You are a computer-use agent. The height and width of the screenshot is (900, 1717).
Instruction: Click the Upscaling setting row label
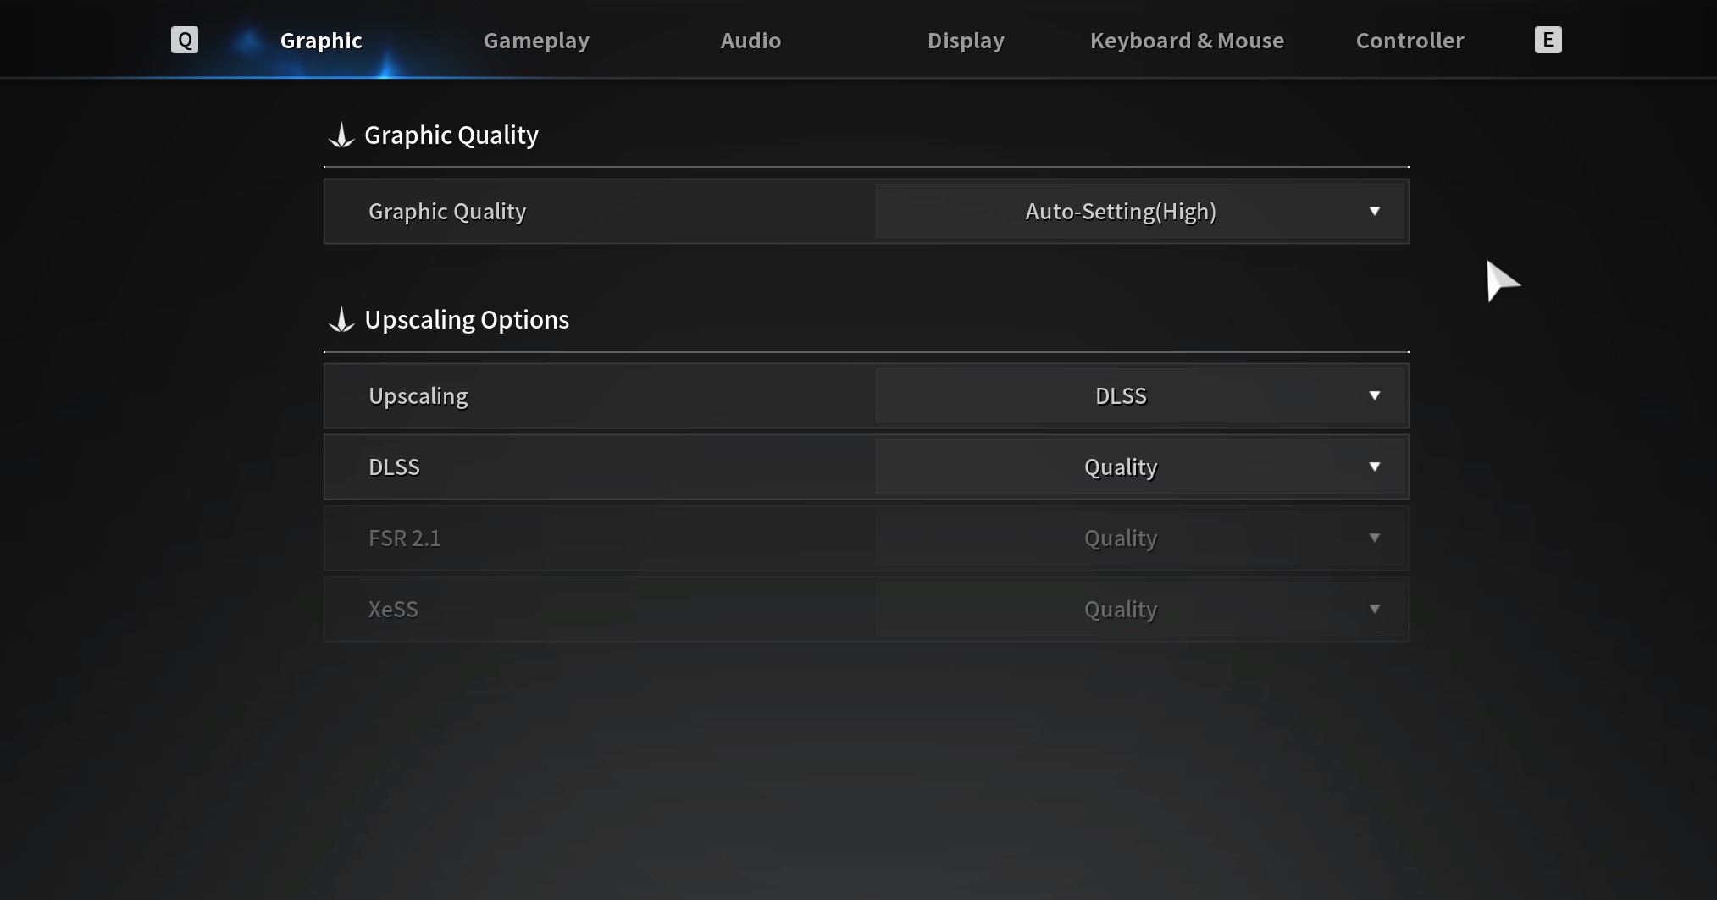[x=418, y=396]
